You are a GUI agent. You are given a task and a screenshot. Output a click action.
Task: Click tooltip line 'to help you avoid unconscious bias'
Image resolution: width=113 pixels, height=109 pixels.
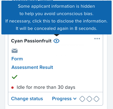(56, 14)
